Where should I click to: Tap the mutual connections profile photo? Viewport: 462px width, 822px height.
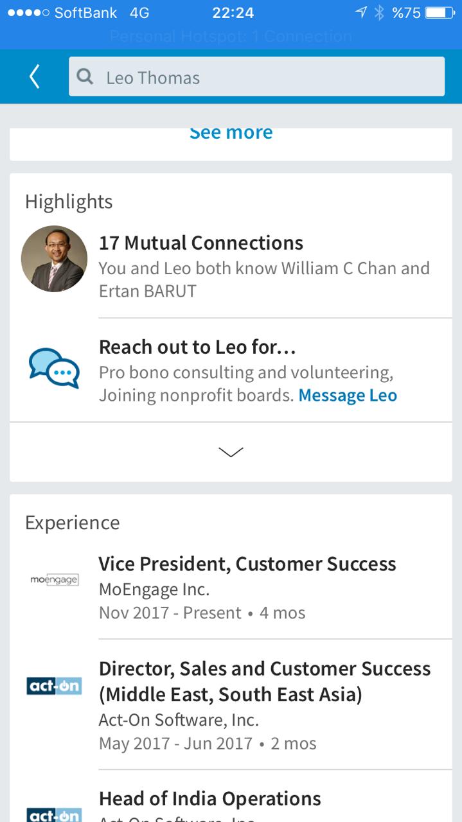tap(54, 259)
